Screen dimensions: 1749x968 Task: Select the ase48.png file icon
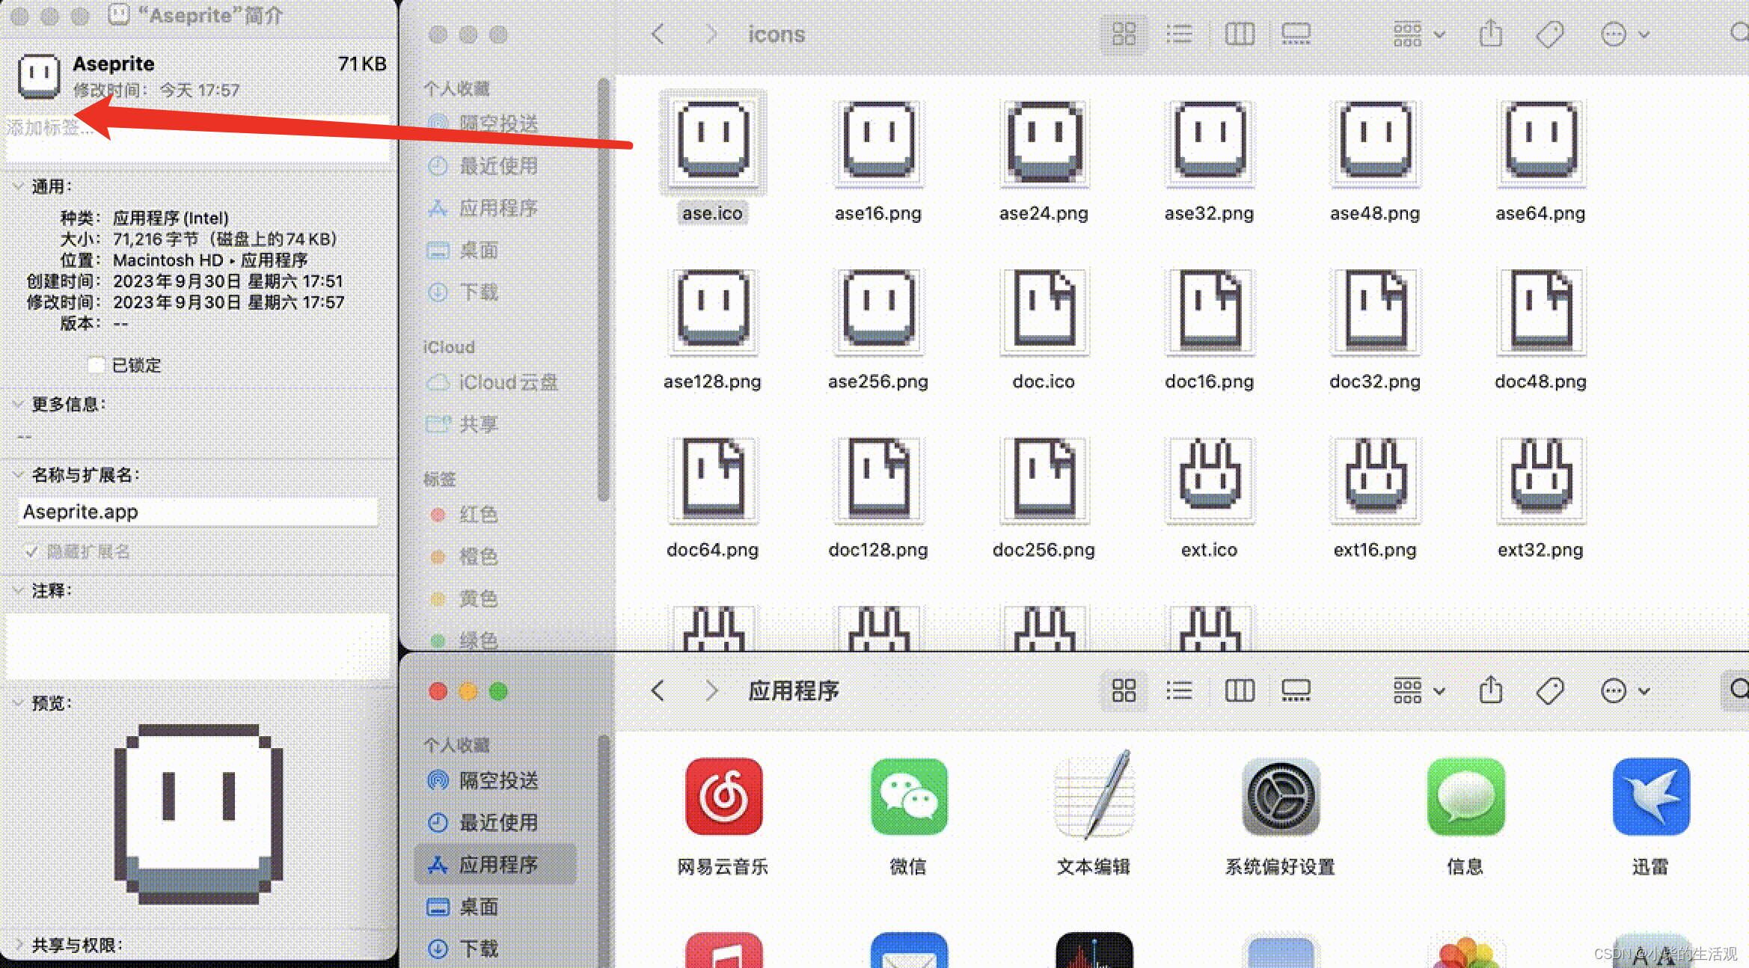[x=1375, y=142]
